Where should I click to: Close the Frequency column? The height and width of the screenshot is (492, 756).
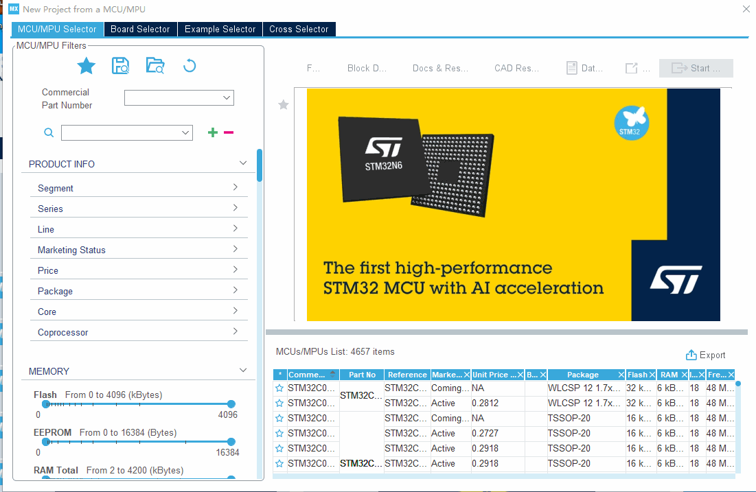pyautogui.click(x=731, y=375)
